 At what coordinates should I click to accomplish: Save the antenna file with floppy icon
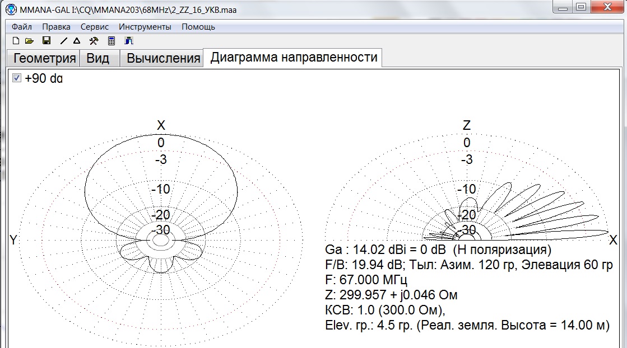[47, 41]
